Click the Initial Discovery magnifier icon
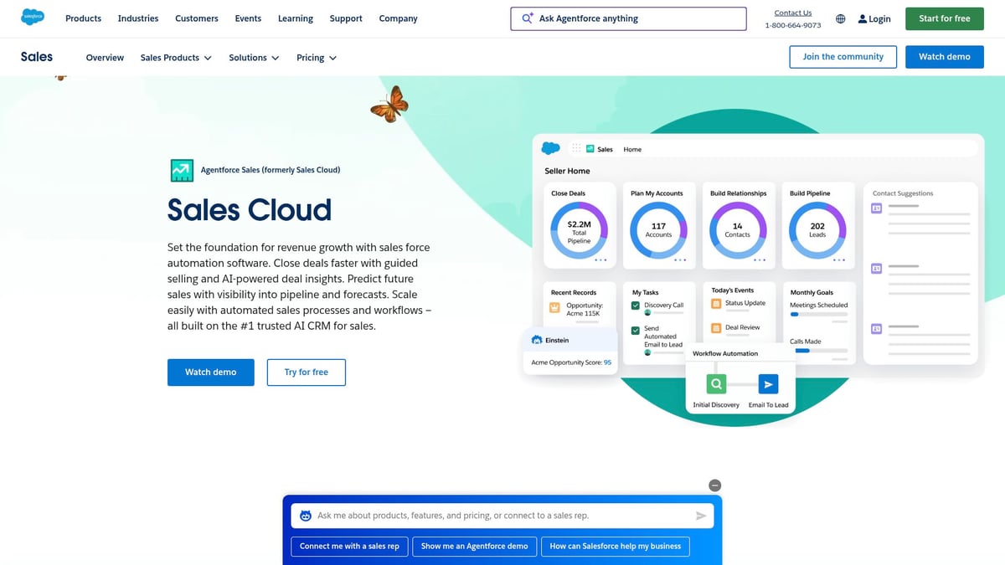The height and width of the screenshot is (565, 1005). coord(715,384)
